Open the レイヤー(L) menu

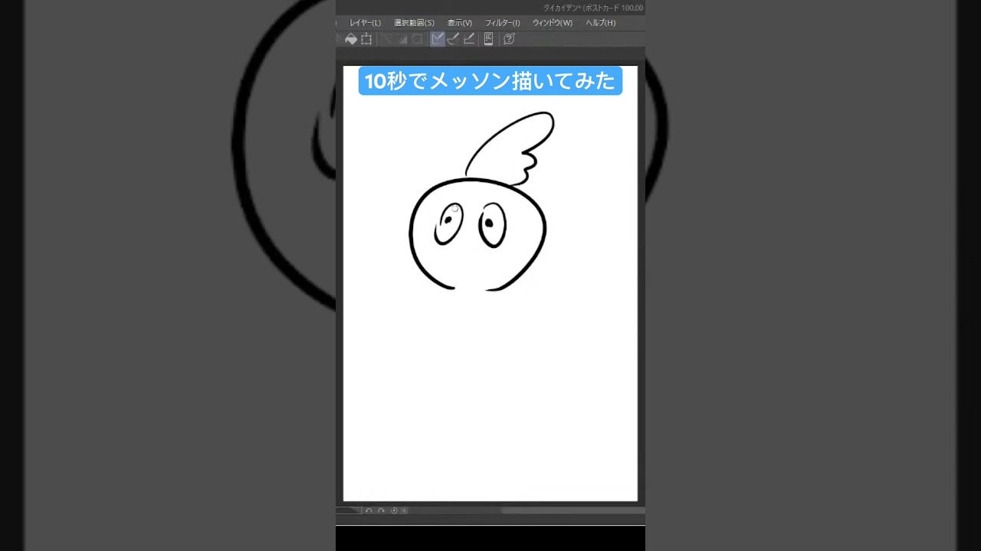click(x=364, y=22)
